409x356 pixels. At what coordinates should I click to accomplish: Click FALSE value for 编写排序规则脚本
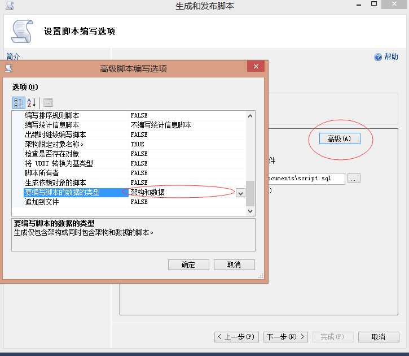tap(139, 115)
